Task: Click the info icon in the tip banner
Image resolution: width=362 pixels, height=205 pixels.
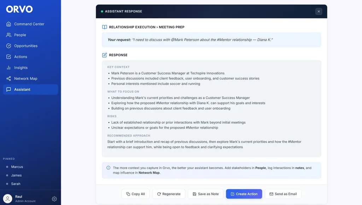Action: [109, 168]
